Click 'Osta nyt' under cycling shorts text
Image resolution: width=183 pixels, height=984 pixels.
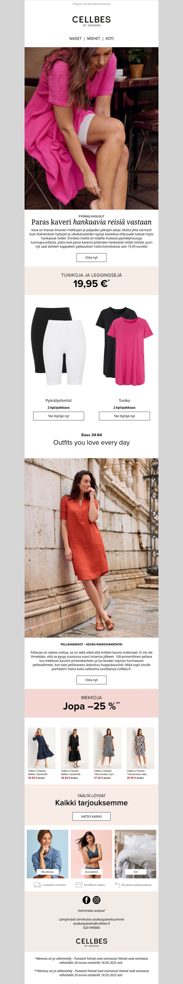pyautogui.click(x=91, y=258)
